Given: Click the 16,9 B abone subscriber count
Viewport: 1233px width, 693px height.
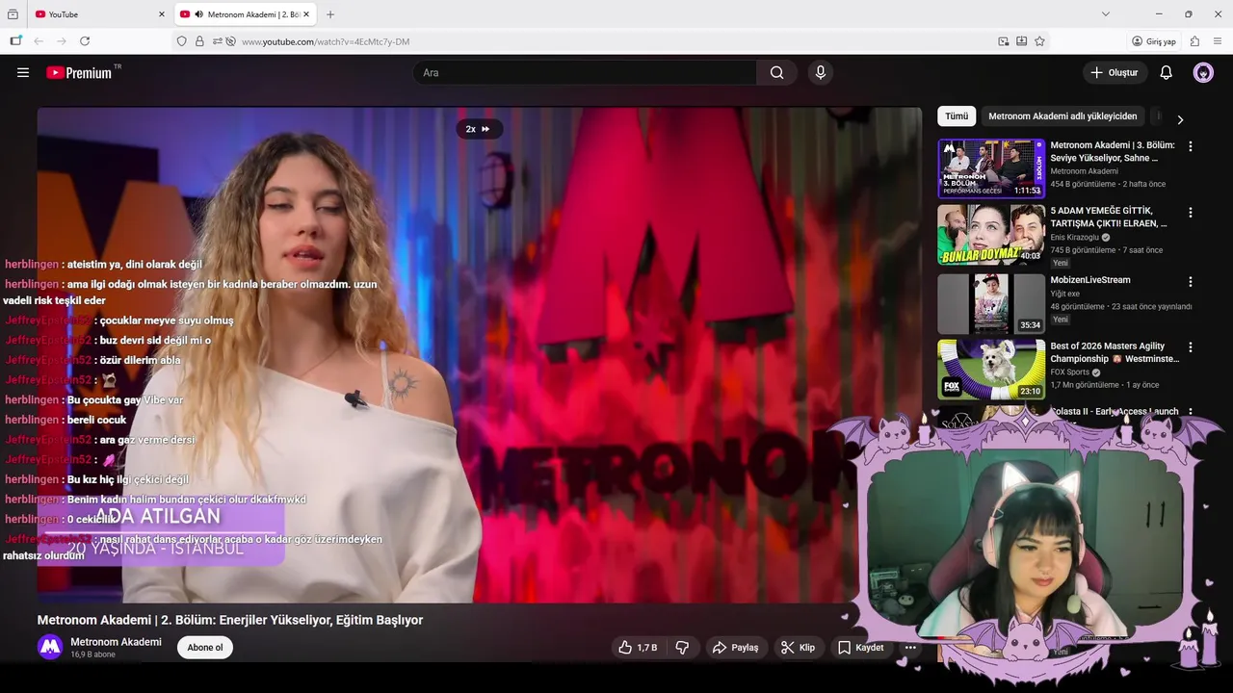Looking at the screenshot, I should [92, 654].
